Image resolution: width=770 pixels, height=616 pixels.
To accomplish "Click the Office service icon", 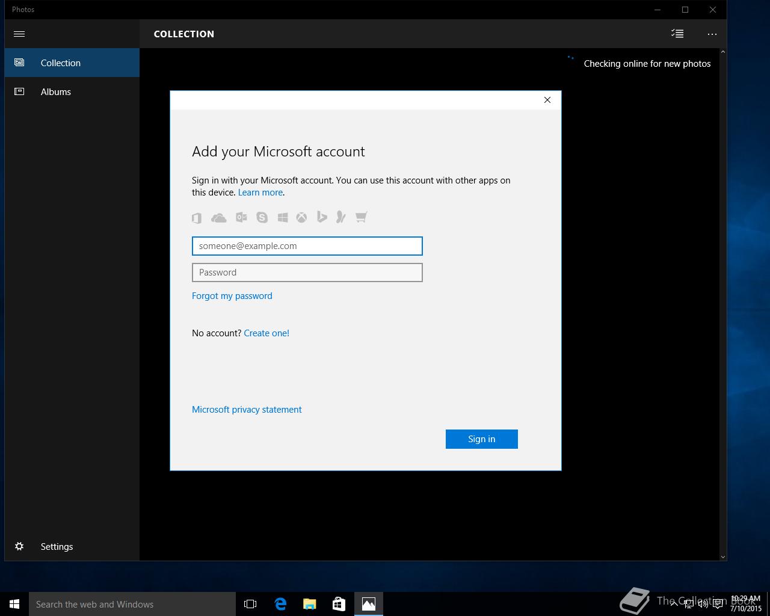I will [x=197, y=218].
